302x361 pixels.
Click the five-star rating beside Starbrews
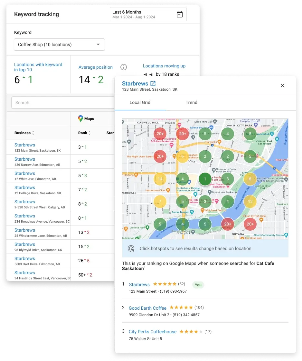tap(164, 284)
